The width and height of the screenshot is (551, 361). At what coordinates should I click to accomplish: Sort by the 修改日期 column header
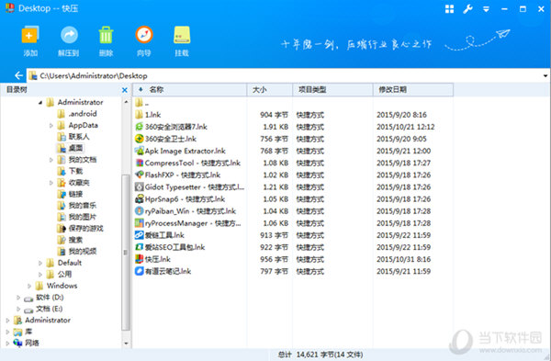(x=413, y=90)
